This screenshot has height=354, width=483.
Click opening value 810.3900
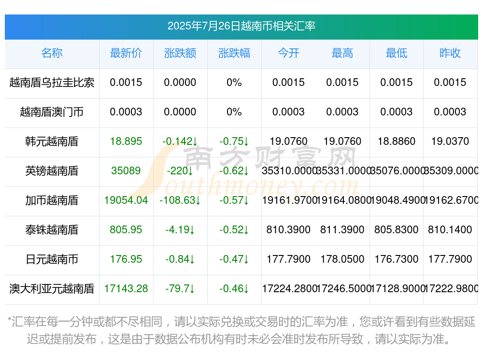288,230
